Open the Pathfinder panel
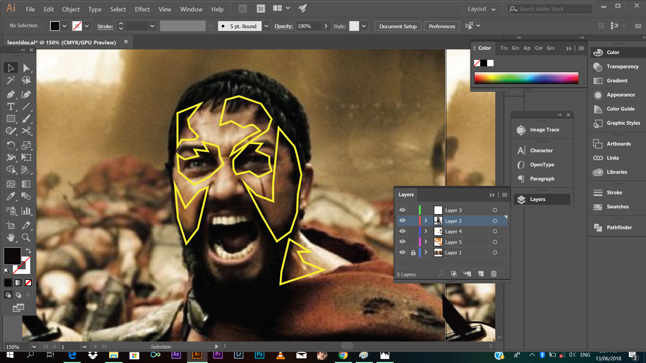This screenshot has height=363, width=646. pyautogui.click(x=619, y=228)
